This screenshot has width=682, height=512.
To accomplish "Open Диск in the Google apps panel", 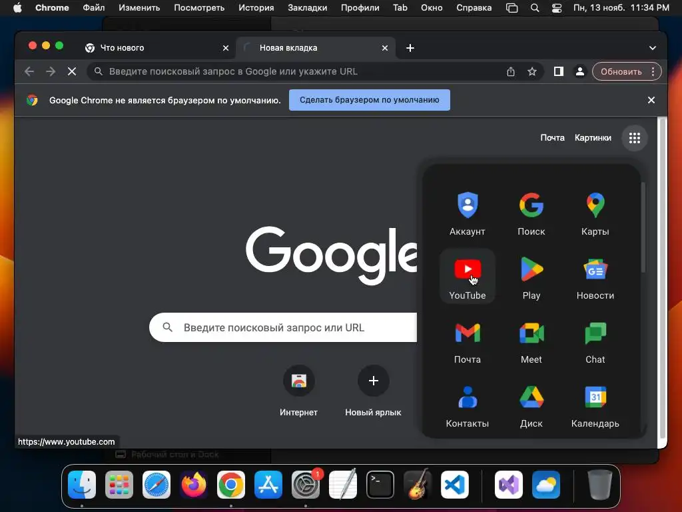I will pos(531,405).
